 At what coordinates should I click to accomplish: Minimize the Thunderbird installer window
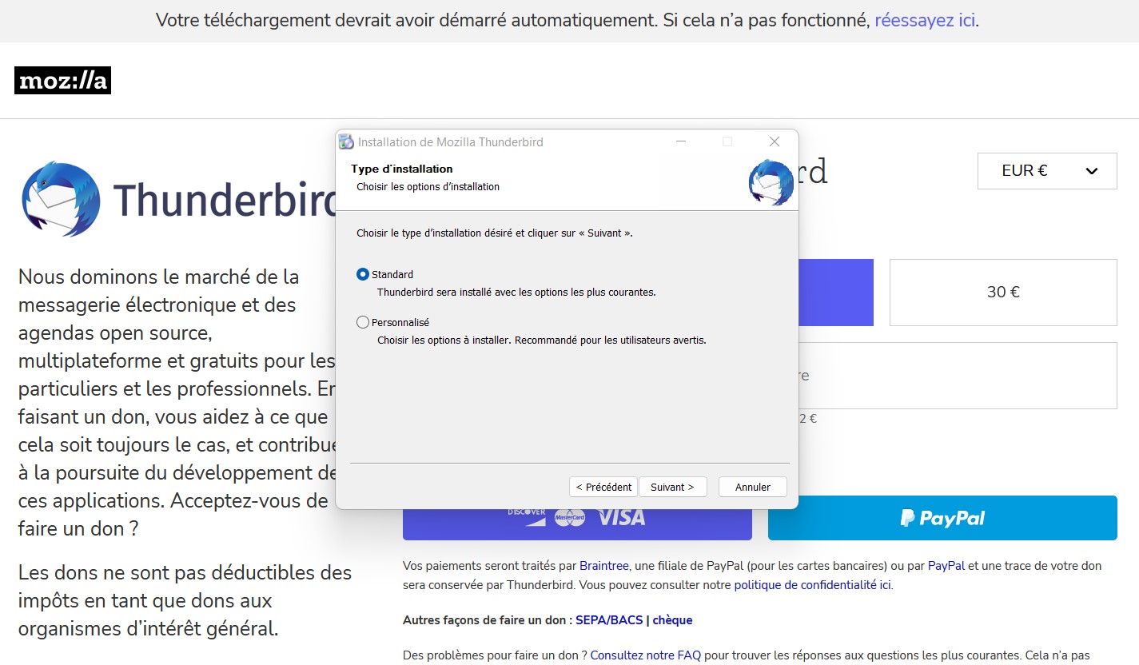point(681,141)
